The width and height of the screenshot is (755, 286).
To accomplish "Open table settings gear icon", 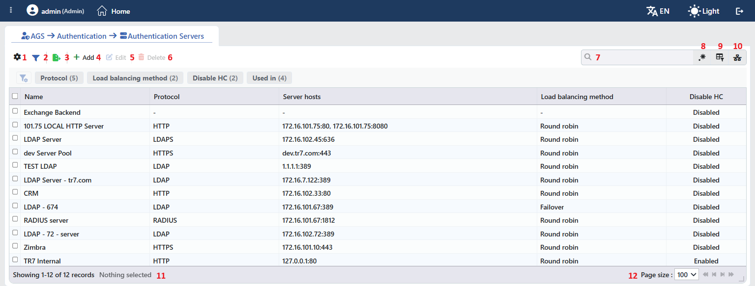I will click(x=17, y=57).
